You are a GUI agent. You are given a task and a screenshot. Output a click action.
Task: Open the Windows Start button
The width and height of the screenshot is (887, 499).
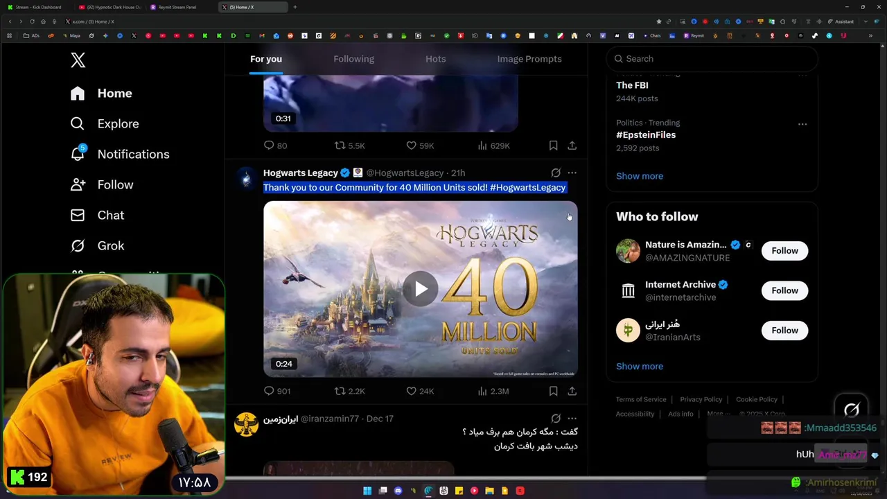tap(367, 491)
